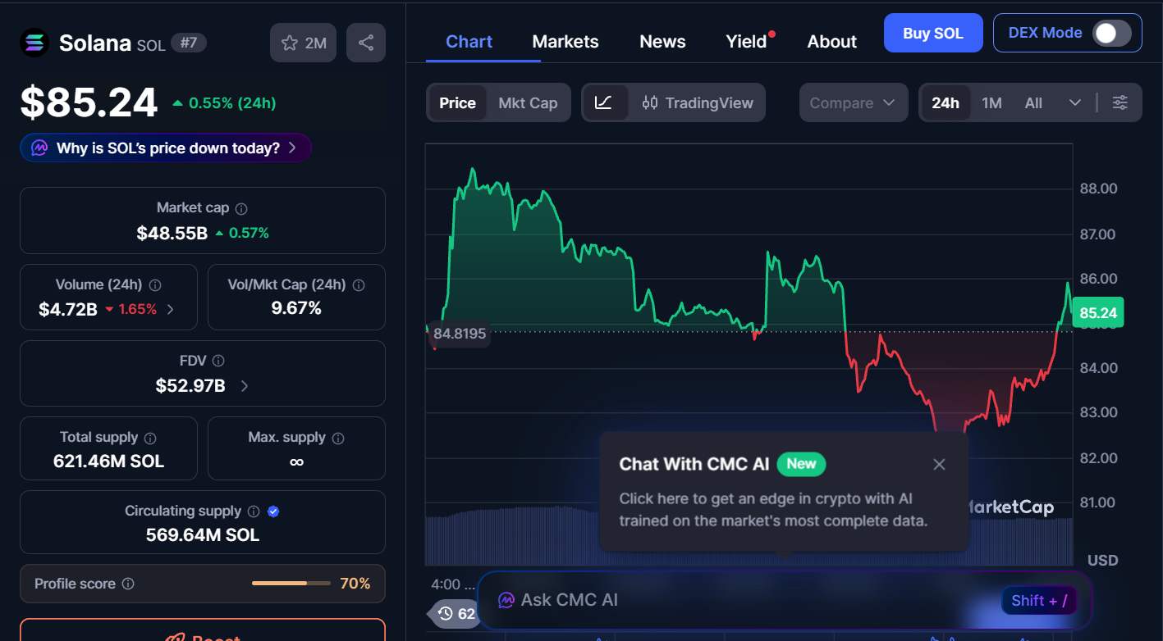Open chart settings with the sliders icon
Image resolution: width=1163 pixels, height=641 pixels.
tap(1120, 102)
